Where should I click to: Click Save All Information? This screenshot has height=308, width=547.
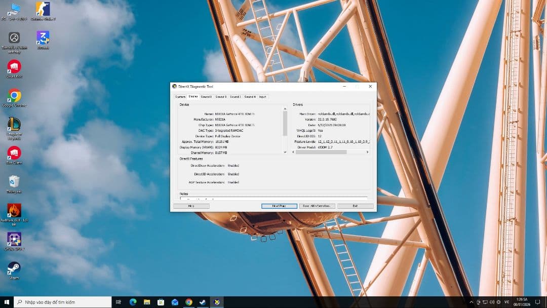316,206
